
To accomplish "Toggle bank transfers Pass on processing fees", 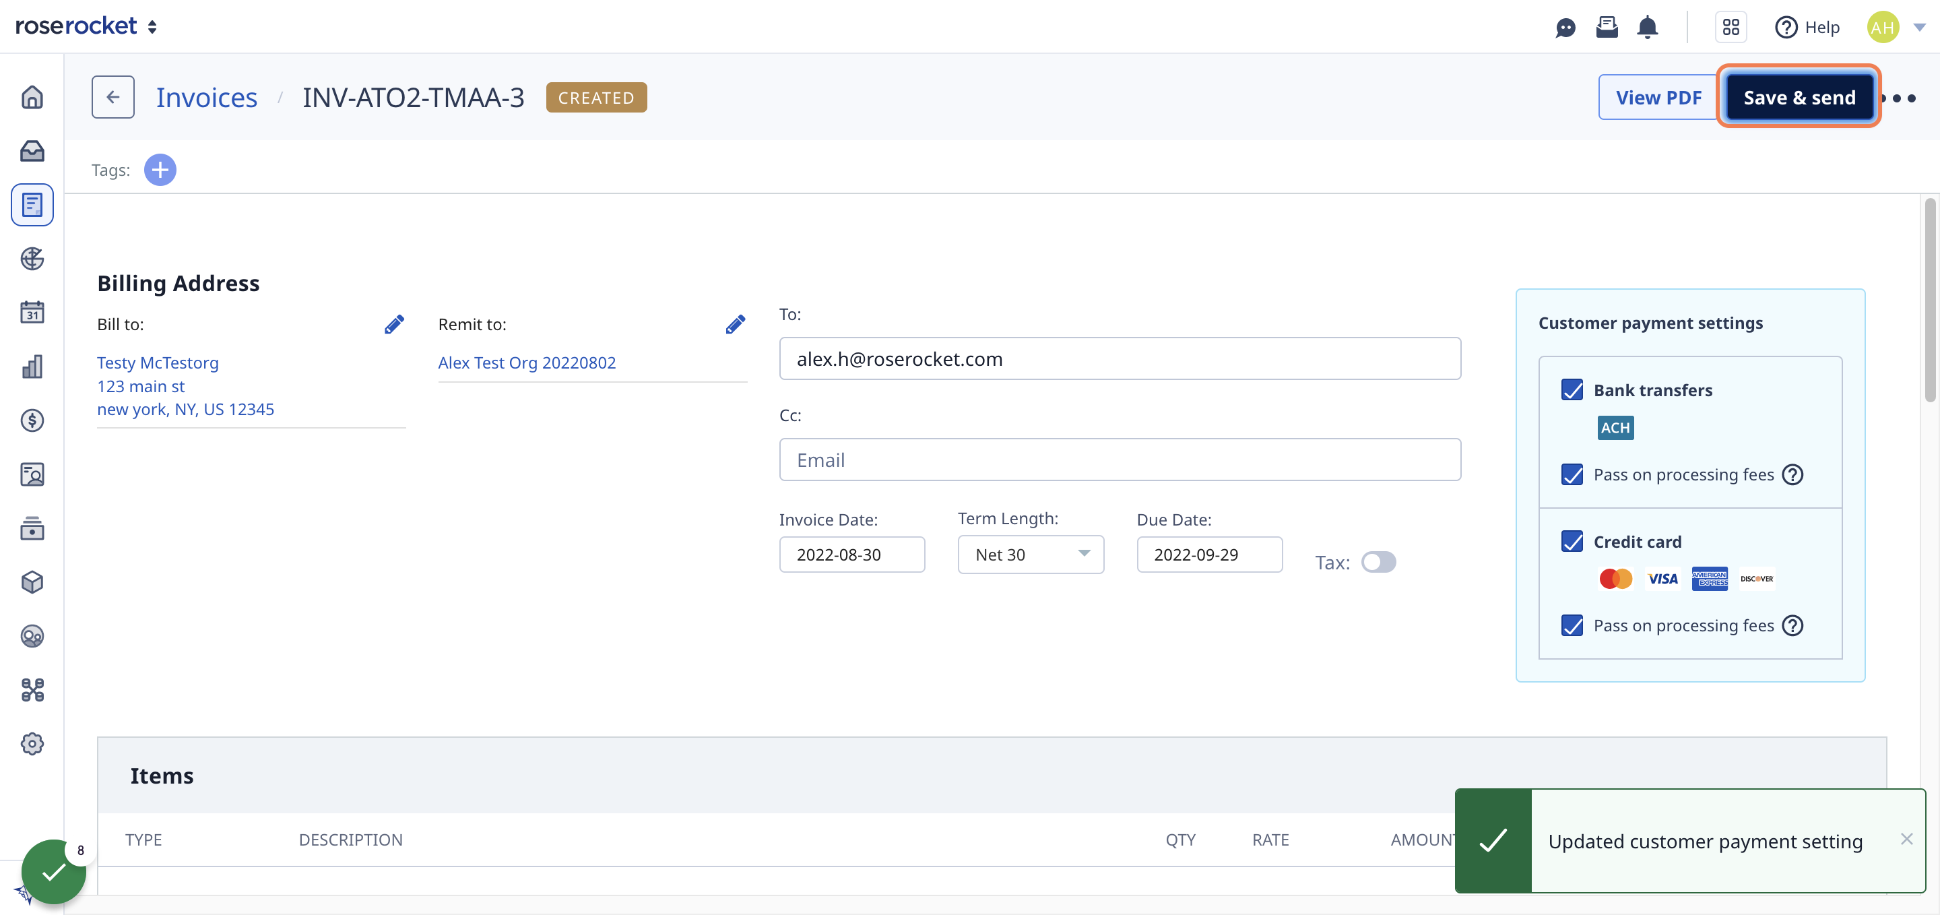I will pyautogui.click(x=1572, y=474).
